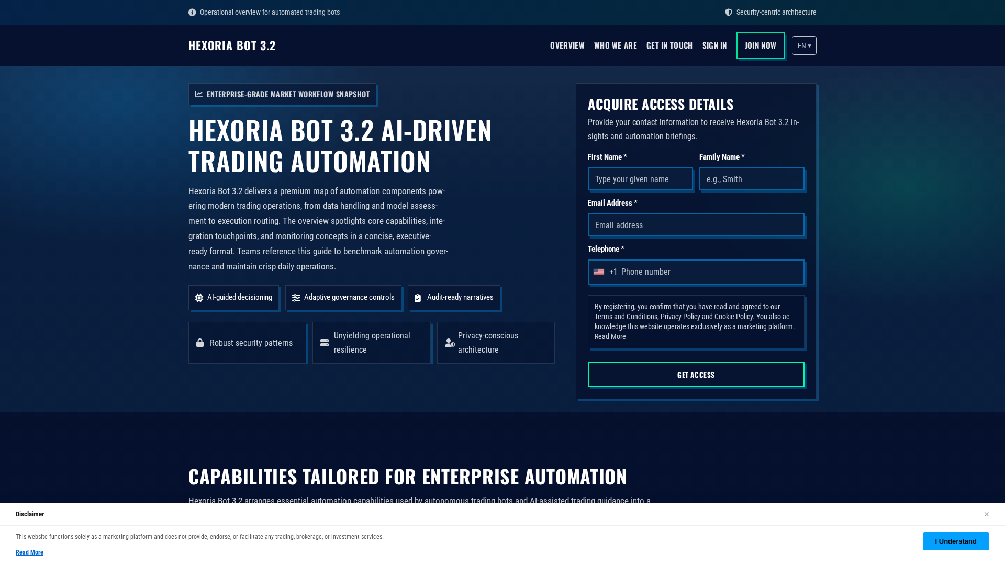Viewport: 1005px width, 565px height.
Task: Click the Adaptive governance controls chip
Action: (x=343, y=298)
